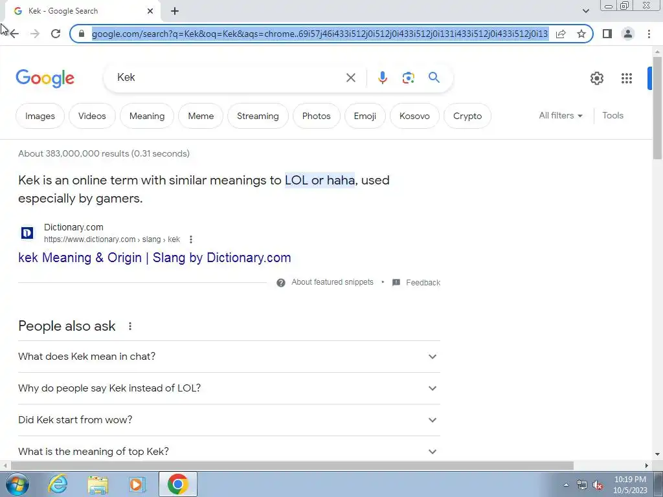
Task: Reload the page with the refresh icon
Action: point(56,34)
